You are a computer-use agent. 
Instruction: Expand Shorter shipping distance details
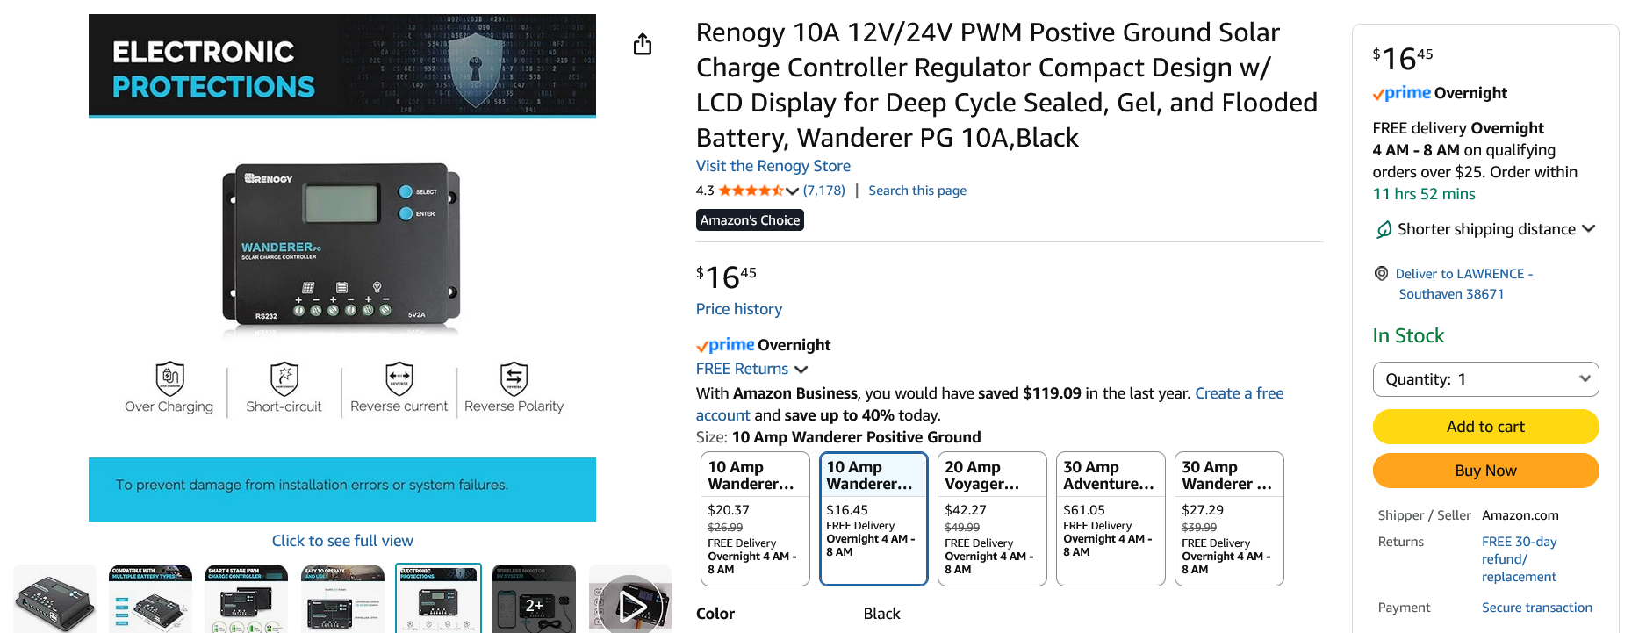(x=1589, y=228)
